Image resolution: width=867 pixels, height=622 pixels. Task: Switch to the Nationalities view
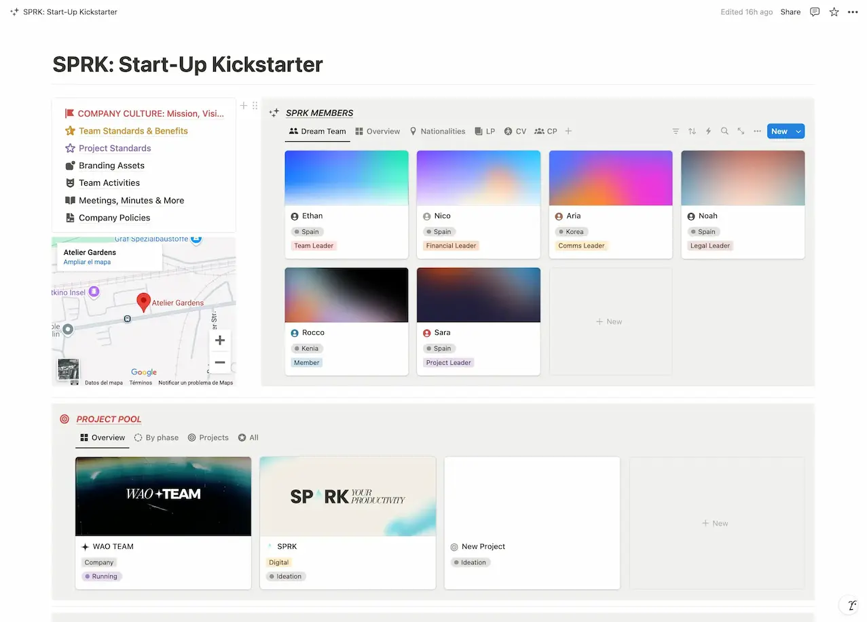[437, 131]
